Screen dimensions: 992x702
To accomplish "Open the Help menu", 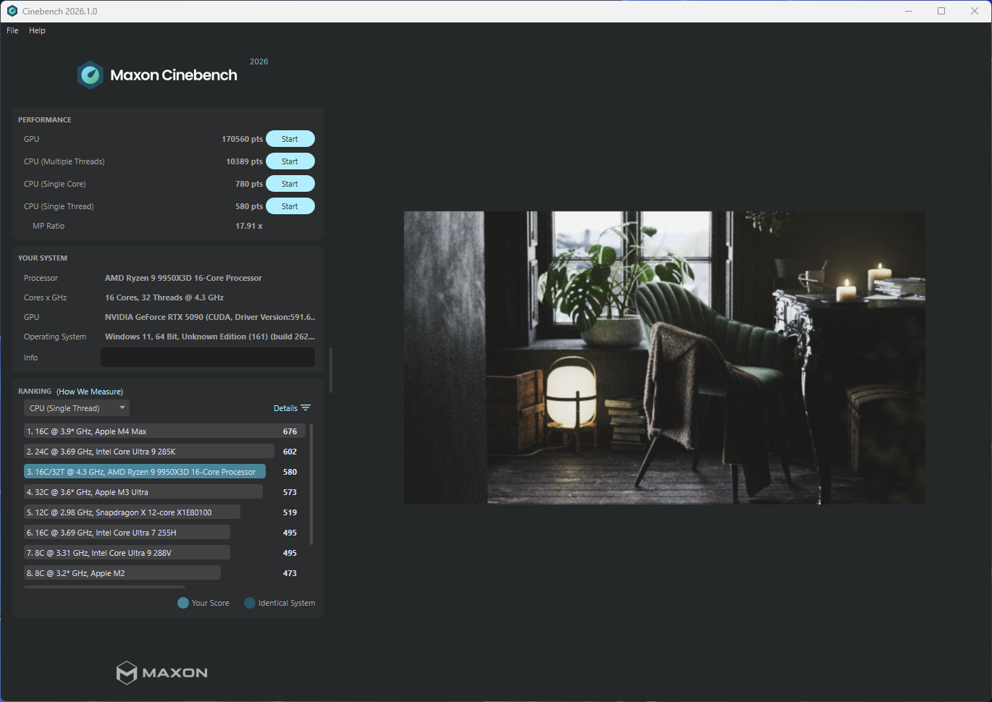I will pyautogui.click(x=37, y=30).
